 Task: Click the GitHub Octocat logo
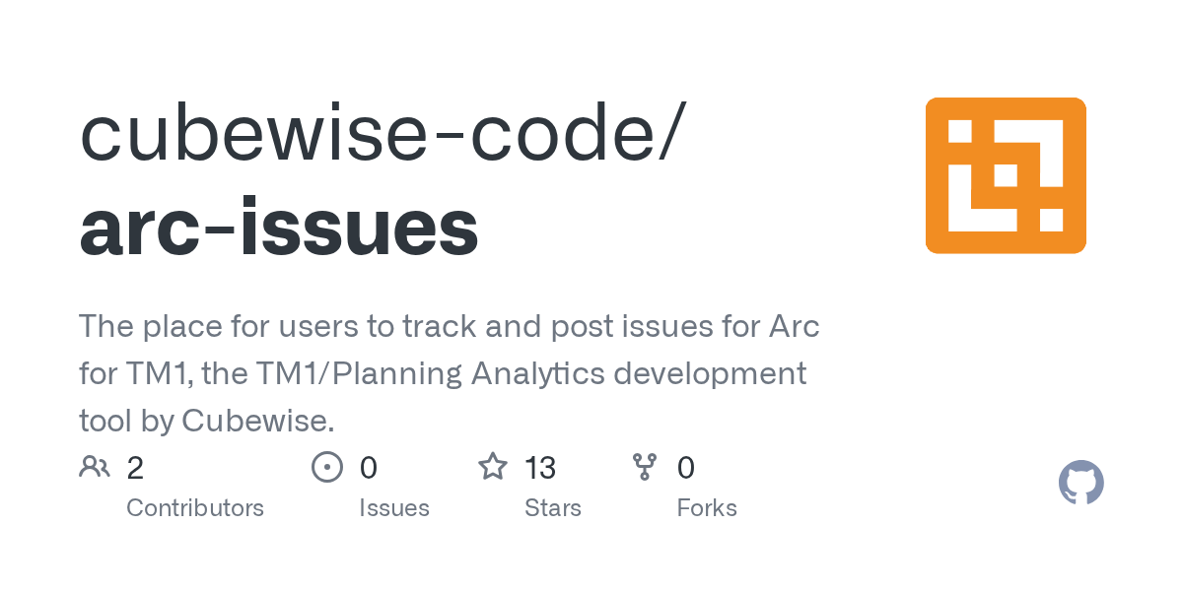click(1080, 483)
